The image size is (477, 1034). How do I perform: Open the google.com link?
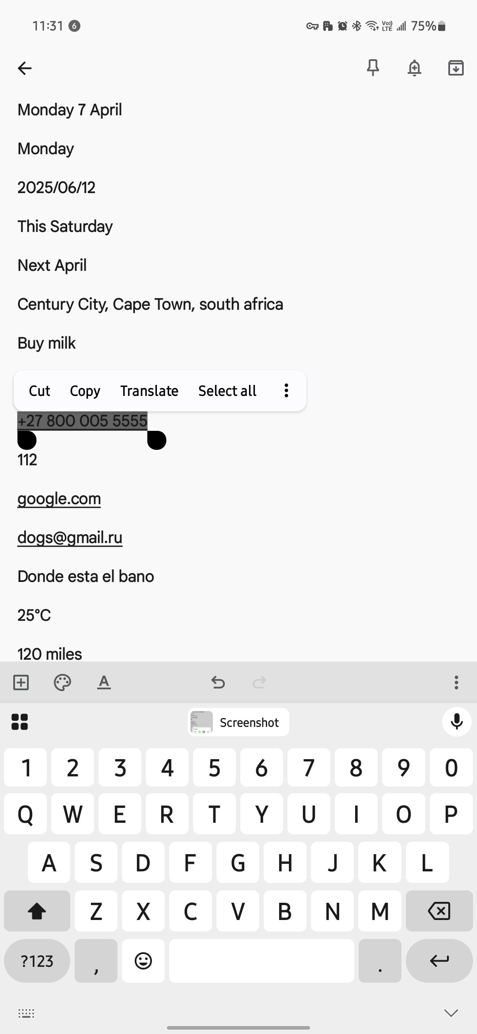point(59,499)
